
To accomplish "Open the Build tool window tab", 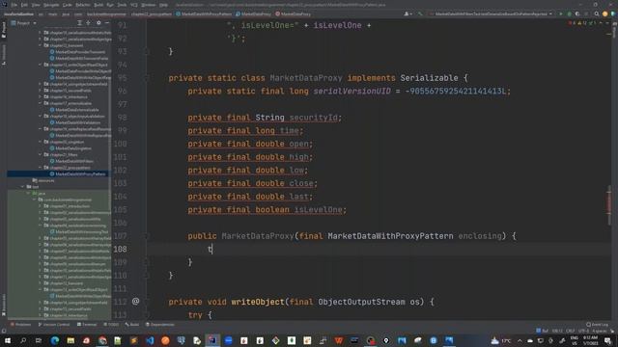I will pyautogui.click(x=132, y=325).
